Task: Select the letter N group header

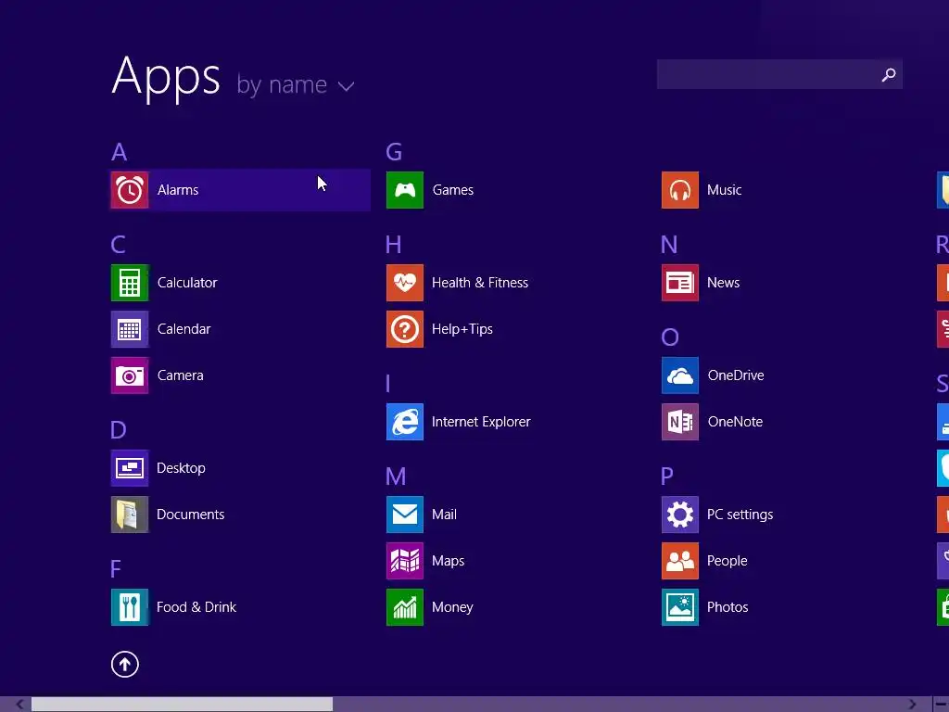Action: click(669, 245)
